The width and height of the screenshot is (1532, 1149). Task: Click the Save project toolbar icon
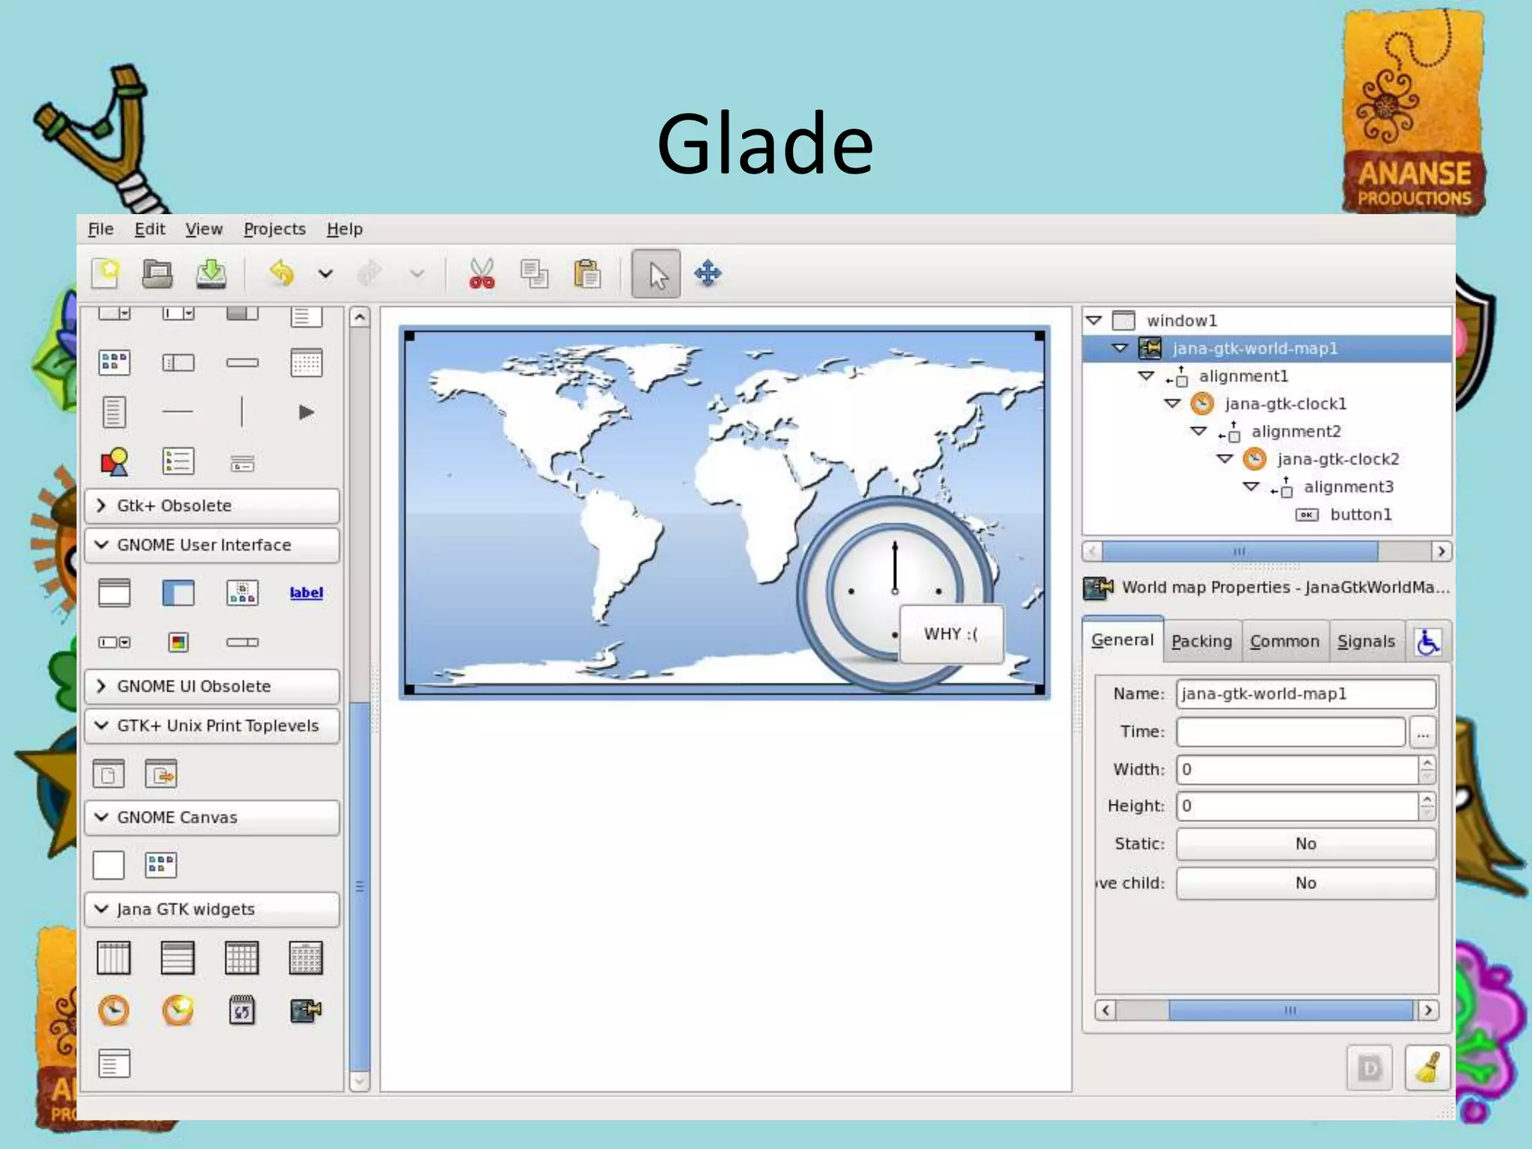(212, 274)
